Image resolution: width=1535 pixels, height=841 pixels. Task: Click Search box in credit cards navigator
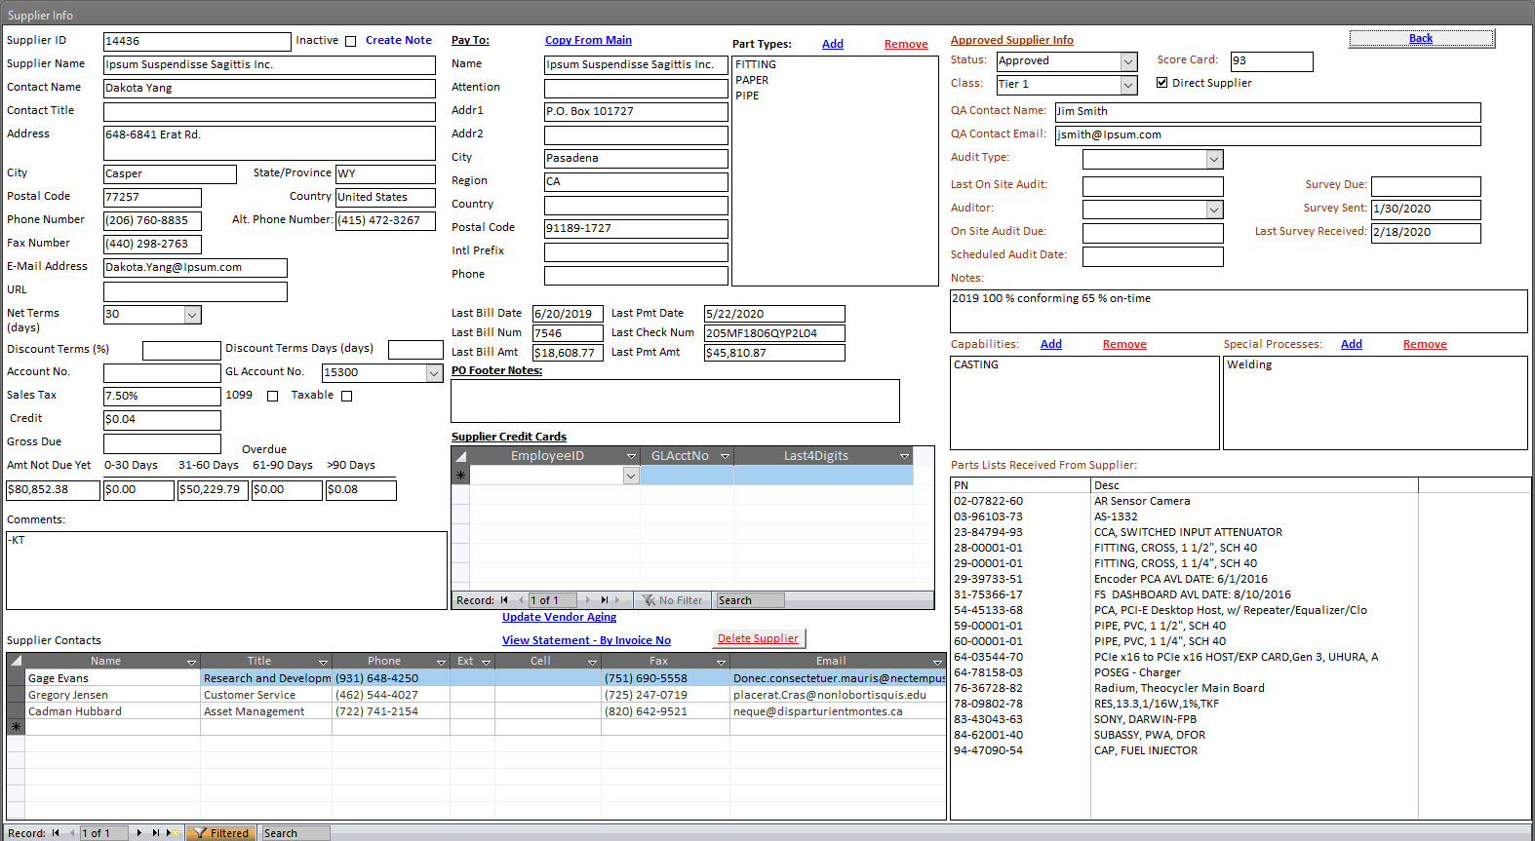(750, 600)
